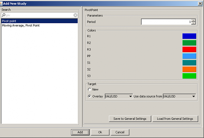Change the S1 teal color swatch
The image size is (204, 138).
point(189,63)
